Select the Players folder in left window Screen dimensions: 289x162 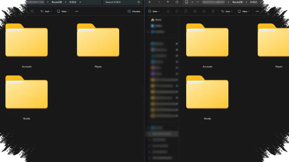[x=98, y=46]
